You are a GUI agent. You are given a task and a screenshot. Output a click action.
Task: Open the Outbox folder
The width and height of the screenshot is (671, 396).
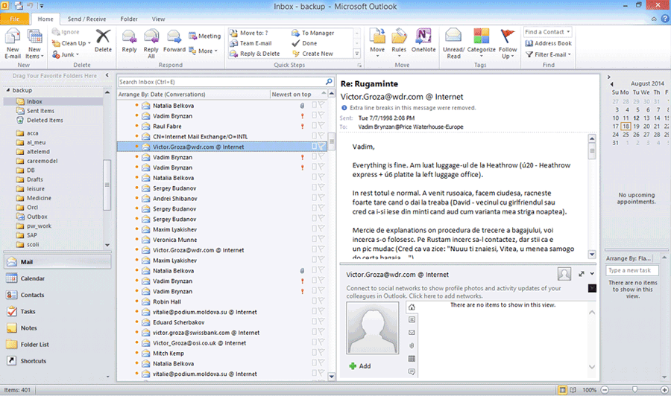click(37, 217)
